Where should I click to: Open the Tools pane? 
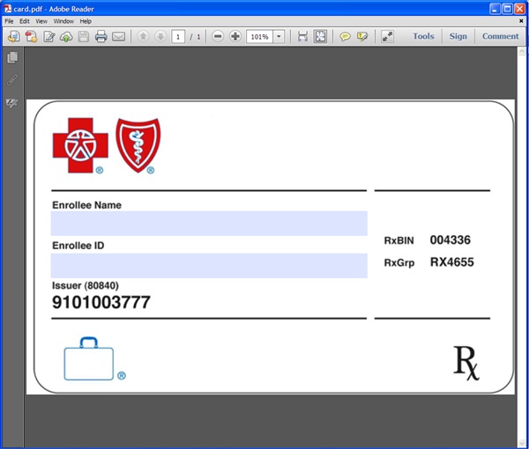[x=423, y=36]
